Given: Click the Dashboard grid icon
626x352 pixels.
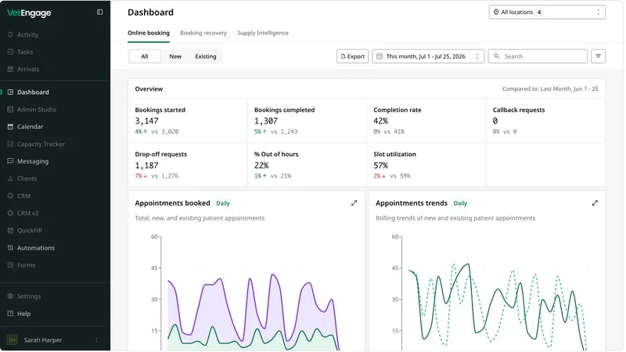Looking at the screenshot, I should coord(10,92).
